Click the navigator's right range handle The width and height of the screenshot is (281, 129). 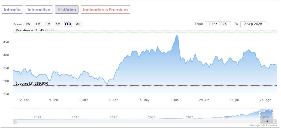tap(273, 114)
